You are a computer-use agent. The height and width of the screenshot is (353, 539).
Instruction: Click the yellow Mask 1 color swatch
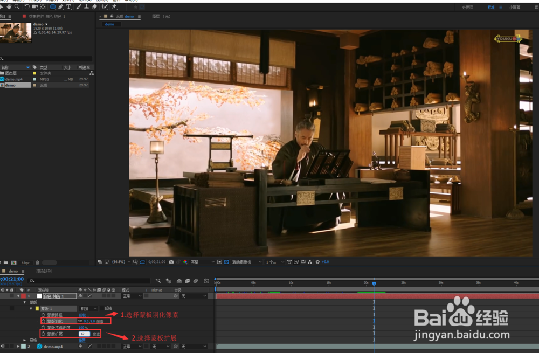37,309
